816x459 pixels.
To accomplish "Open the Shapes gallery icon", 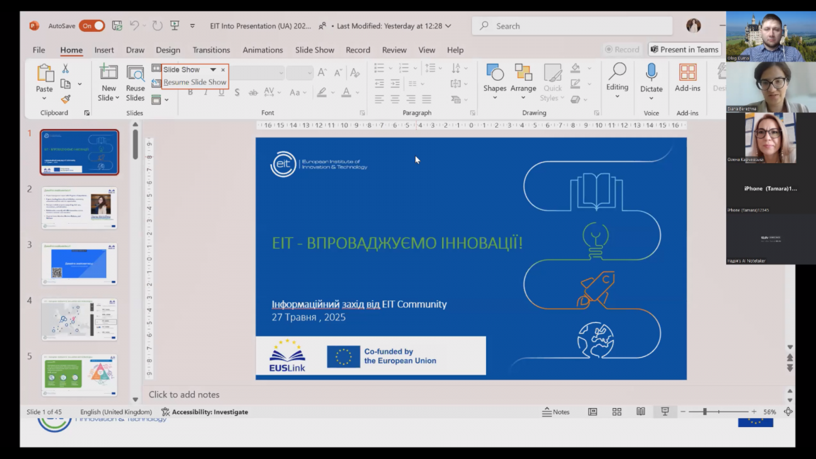I will pos(494,80).
